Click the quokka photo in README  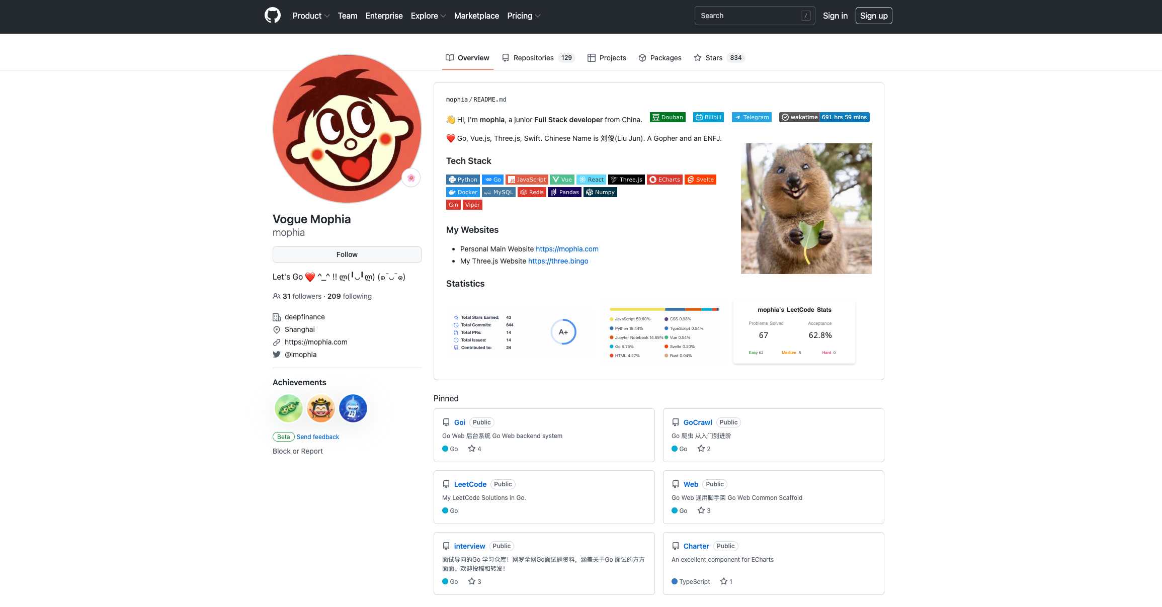click(806, 209)
